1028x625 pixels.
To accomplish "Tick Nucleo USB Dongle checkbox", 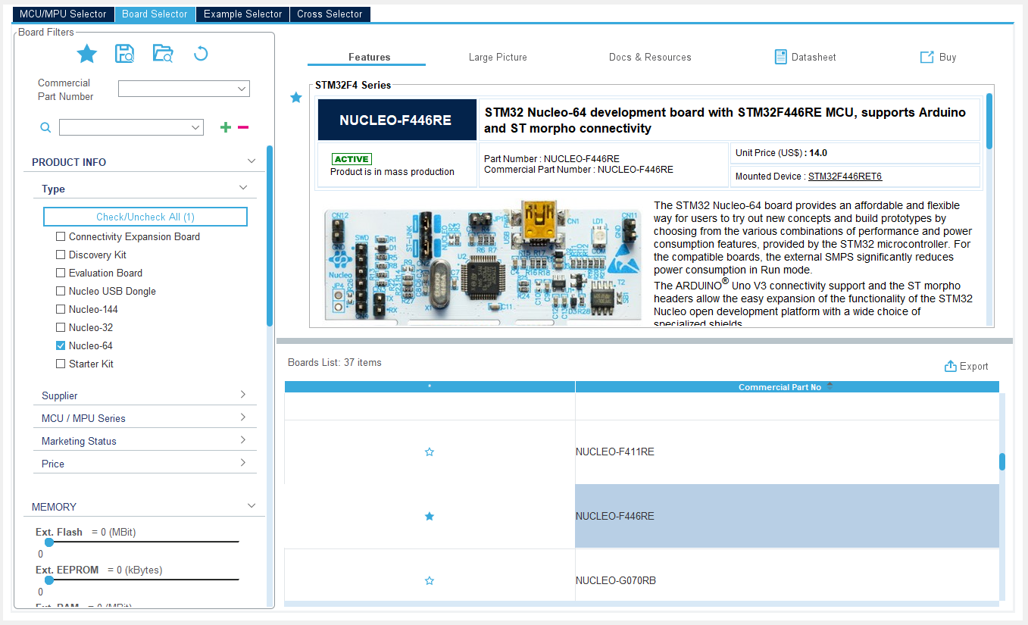I will click(x=61, y=291).
